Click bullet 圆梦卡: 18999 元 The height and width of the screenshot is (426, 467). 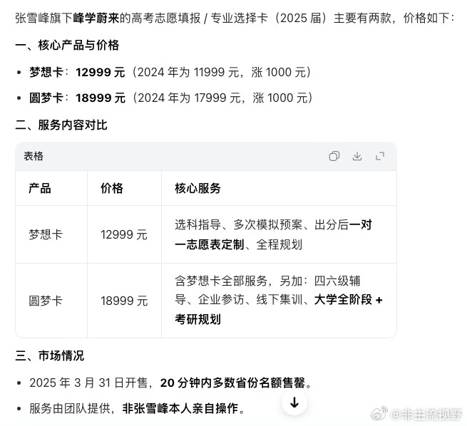(x=77, y=98)
